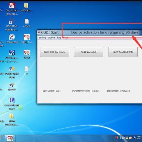Click the 'Boot version: 0001' text
This screenshot has width=142, height=142.
tap(52, 91)
